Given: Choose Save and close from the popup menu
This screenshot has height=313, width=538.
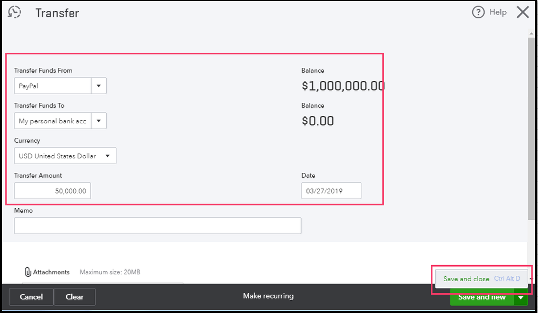Looking at the screenshot, I should click(x=466, y=279).
